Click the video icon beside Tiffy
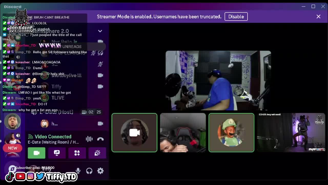The height and width of the screenshot is (185, 328). pos(100,87)
